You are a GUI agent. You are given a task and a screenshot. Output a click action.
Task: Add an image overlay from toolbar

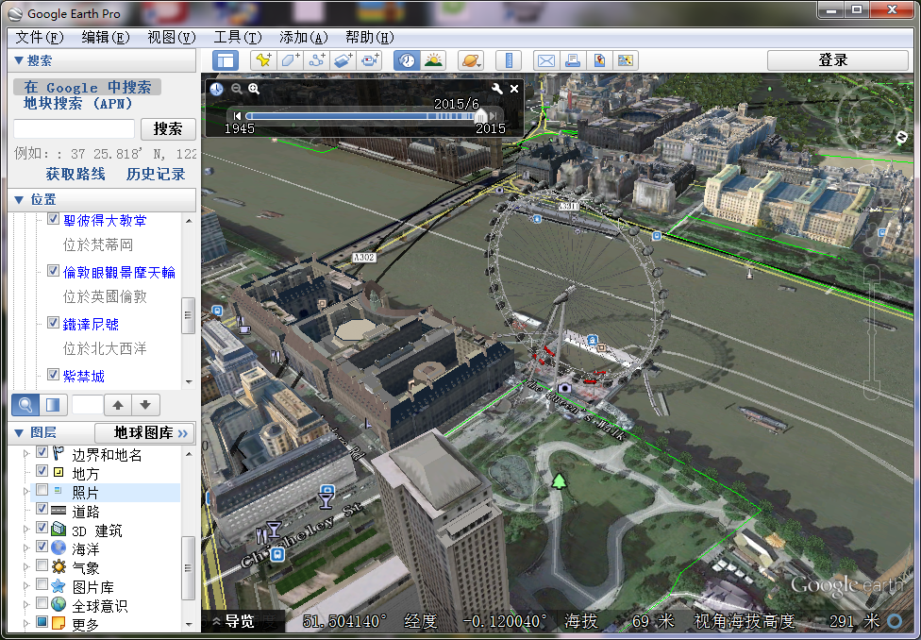[x=343, y=60]
